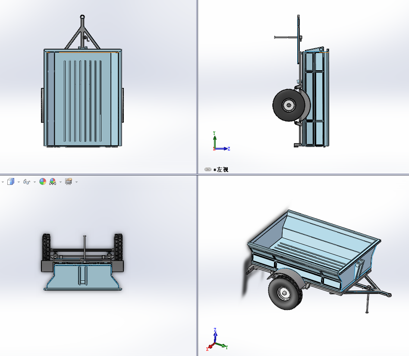This screenshot has width=409, height=356.
Task: Click the *左视 view label
Action: click(220, 170)
